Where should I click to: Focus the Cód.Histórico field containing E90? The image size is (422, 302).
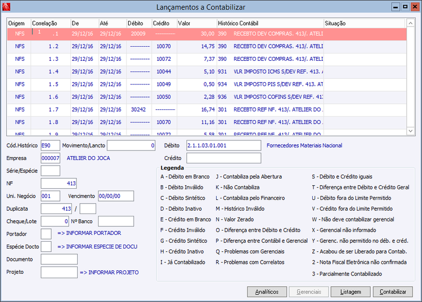pos(50,145)
